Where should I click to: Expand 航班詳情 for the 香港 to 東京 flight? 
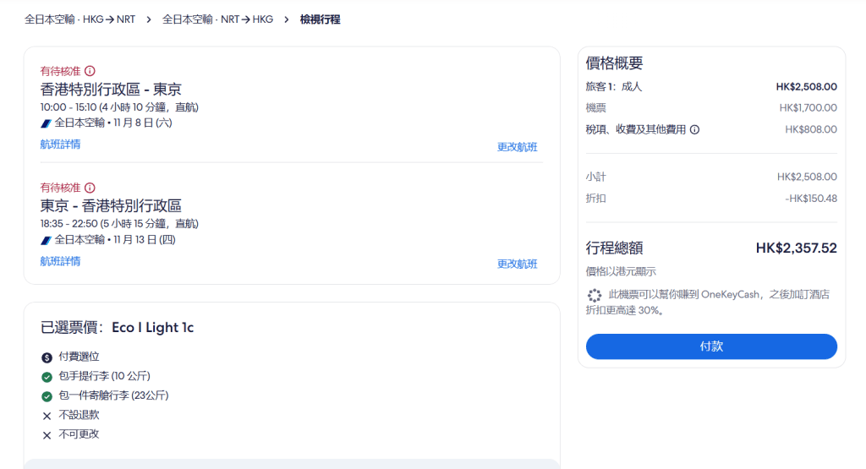[x=60, y=145]
